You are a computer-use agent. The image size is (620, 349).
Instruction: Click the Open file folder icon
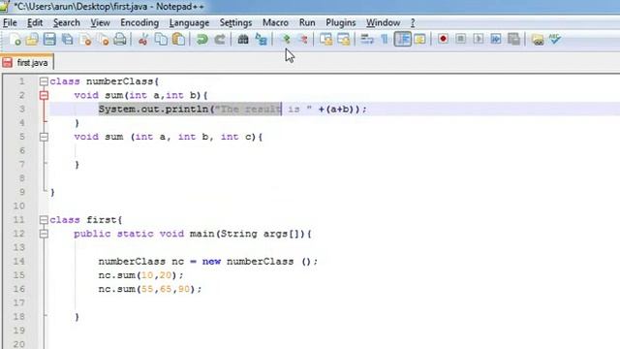32,39
